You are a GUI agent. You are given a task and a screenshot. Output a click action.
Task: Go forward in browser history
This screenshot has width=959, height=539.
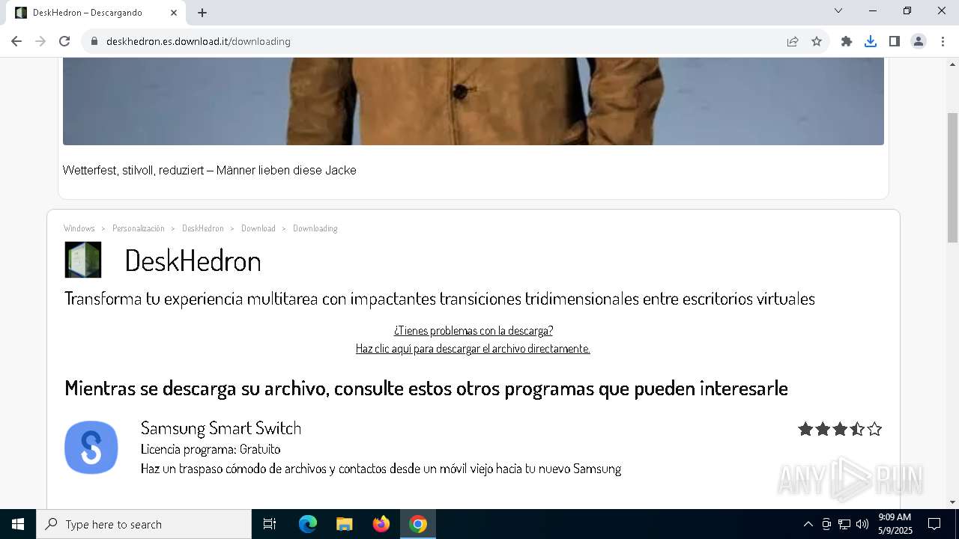[40, 41]
